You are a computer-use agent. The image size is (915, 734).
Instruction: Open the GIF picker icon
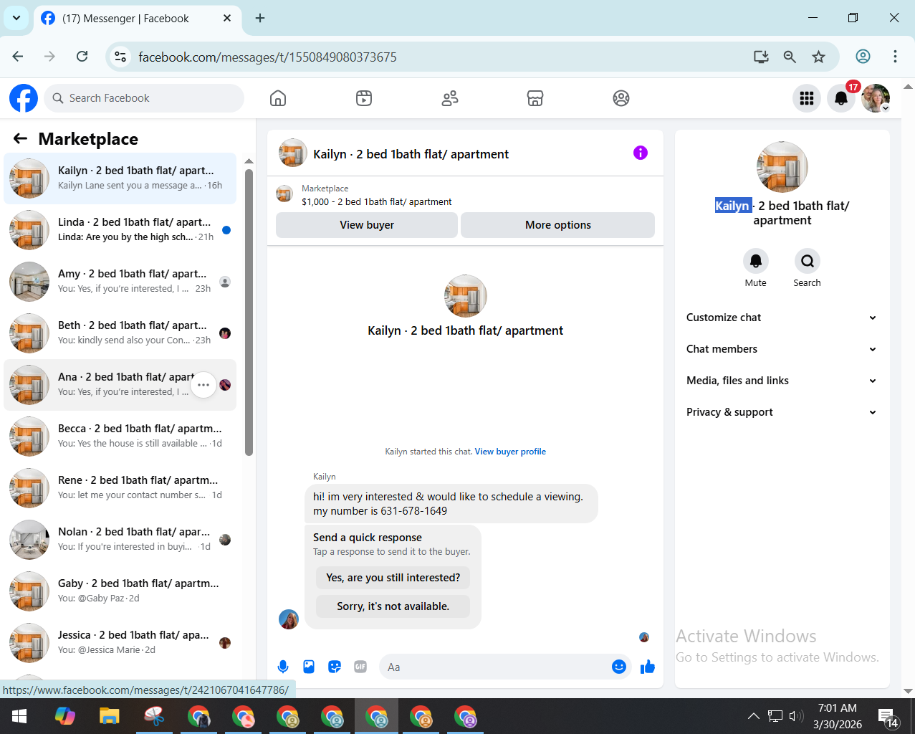[x=360, y=667]
